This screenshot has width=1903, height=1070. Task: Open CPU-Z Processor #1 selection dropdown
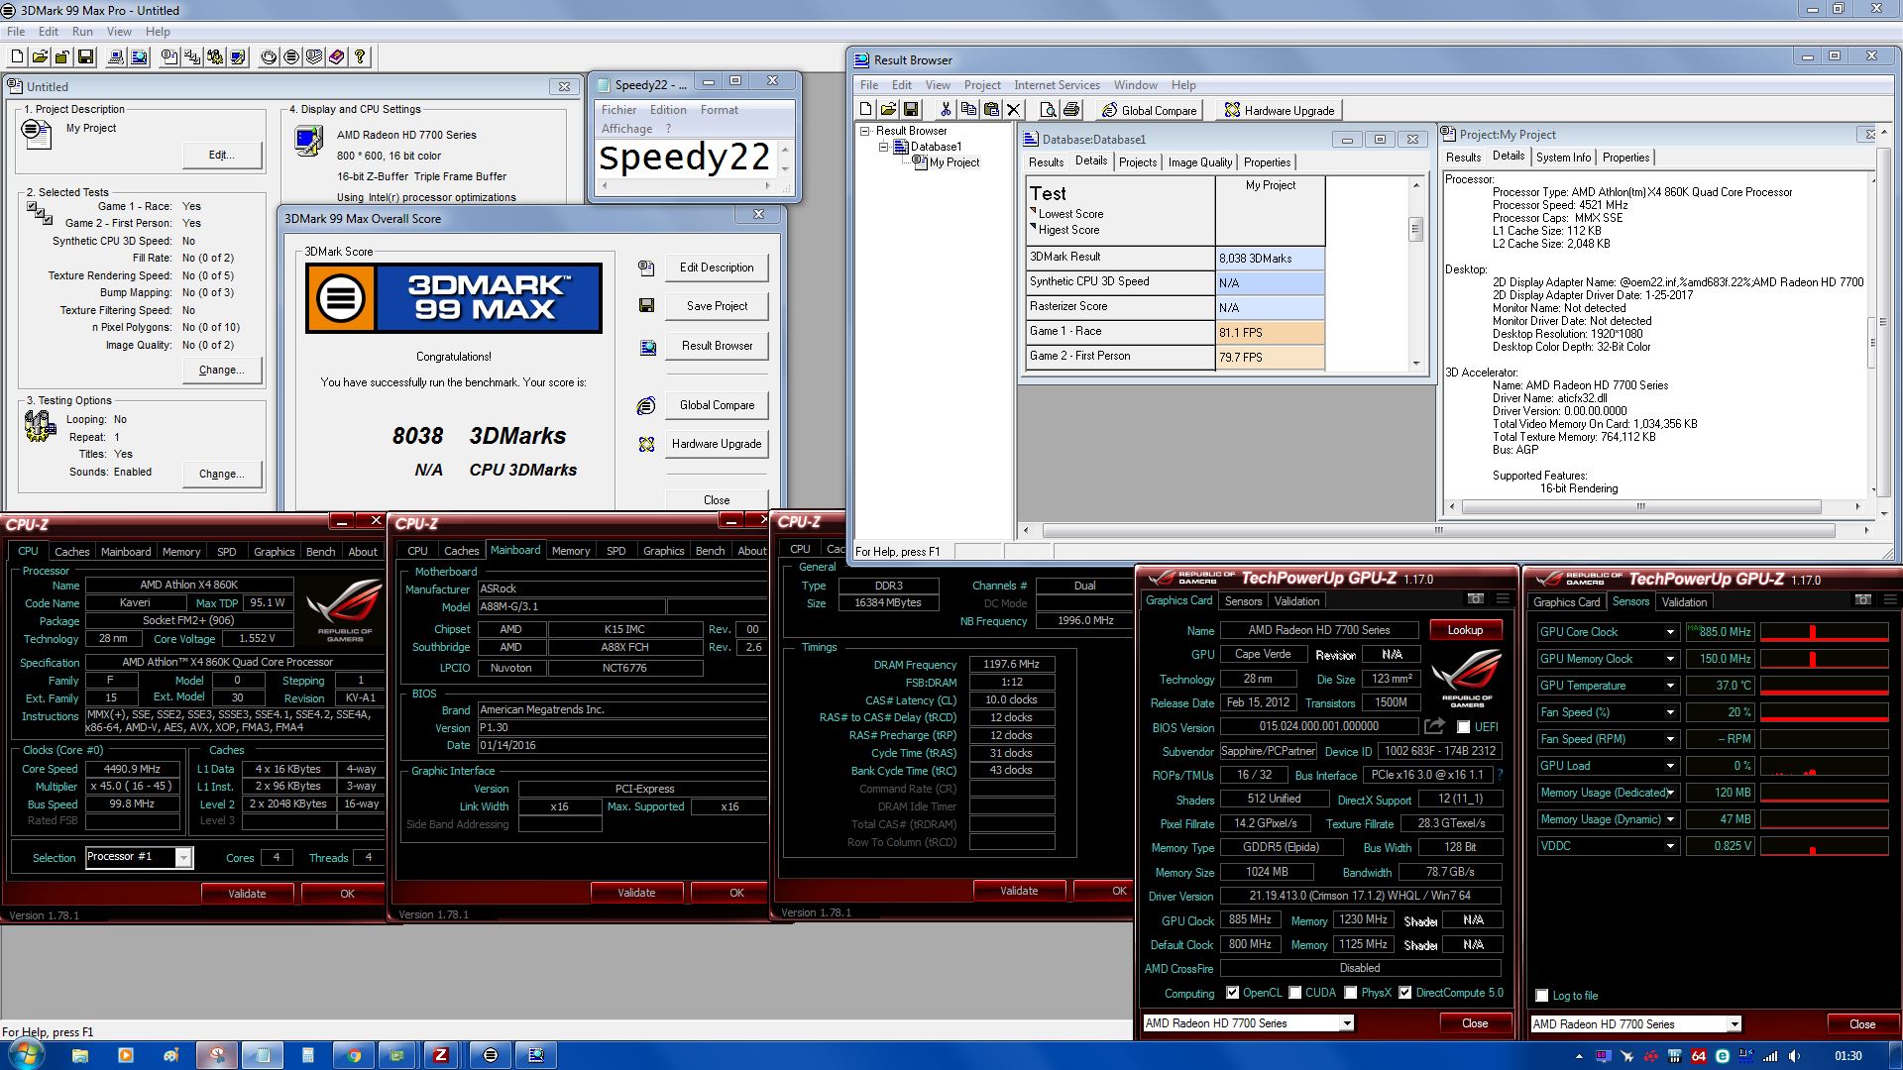183,858
